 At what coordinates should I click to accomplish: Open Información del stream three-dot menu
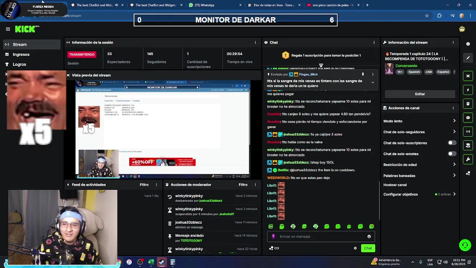(x=453, y=42)
